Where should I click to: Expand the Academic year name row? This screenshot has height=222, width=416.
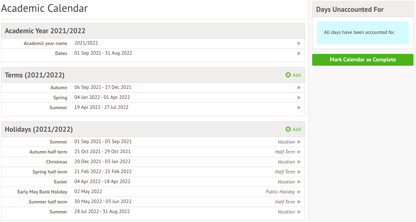coord(299,43)
